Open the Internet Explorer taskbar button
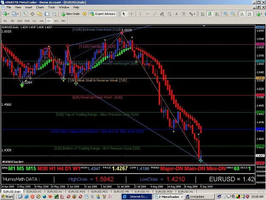The width and height of the screenshot is (266, 200). [137, 197]
